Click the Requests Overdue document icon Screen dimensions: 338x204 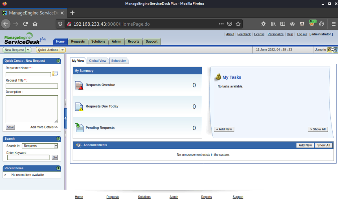pos(79,85)
